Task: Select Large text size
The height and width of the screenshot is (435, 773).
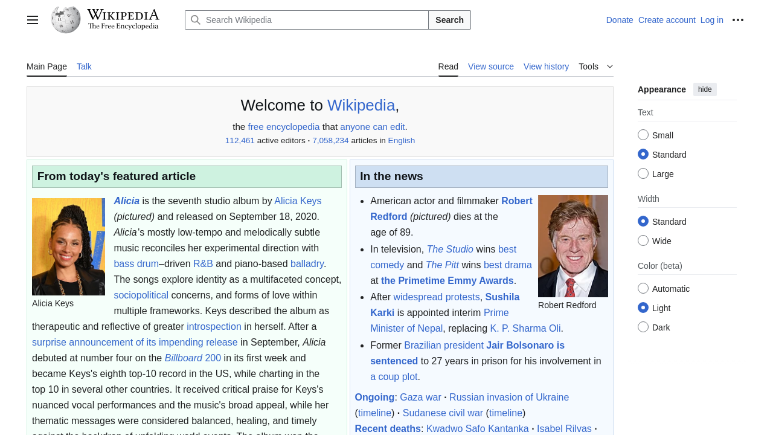Action: 643,173
